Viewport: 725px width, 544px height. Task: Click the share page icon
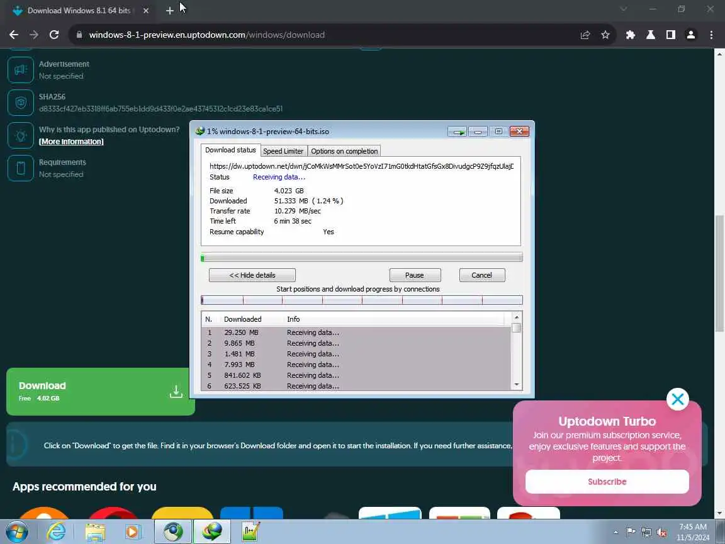tap(585, 35)
